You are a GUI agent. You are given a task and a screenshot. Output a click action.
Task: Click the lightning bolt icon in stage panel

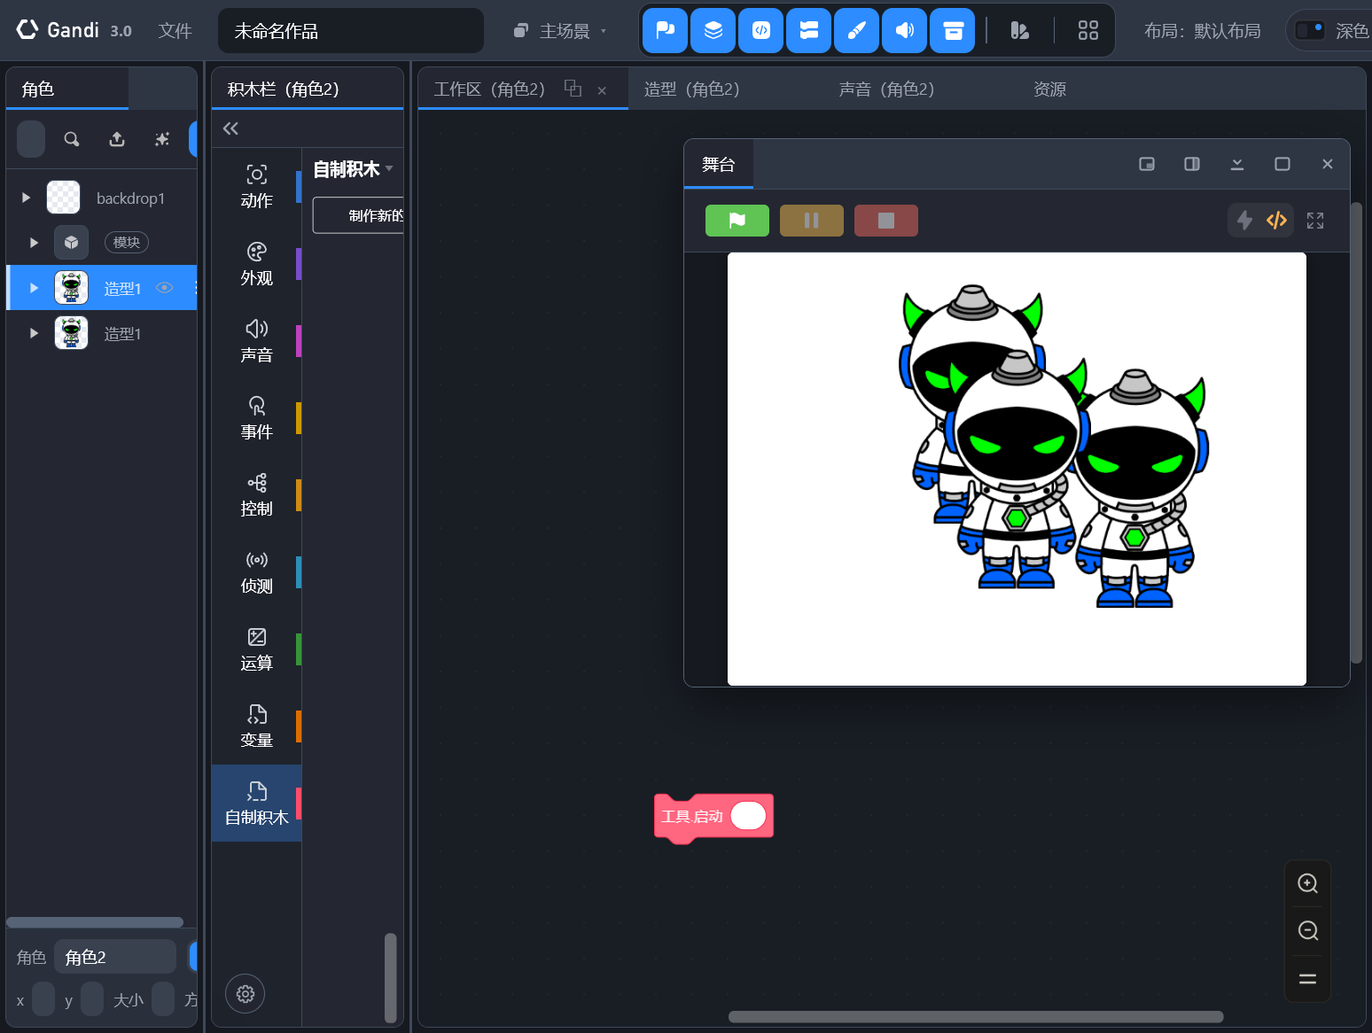pos(1244,220)
